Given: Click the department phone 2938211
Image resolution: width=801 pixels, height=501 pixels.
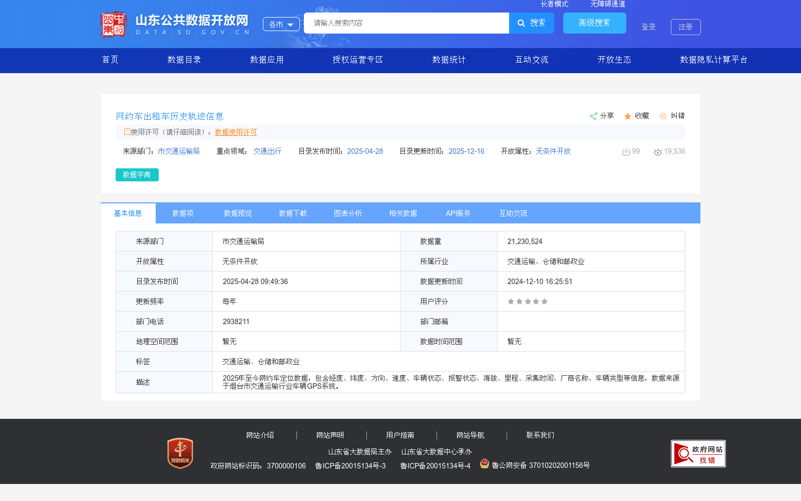Looking at the screenshot, I should [x=236, y=322].
